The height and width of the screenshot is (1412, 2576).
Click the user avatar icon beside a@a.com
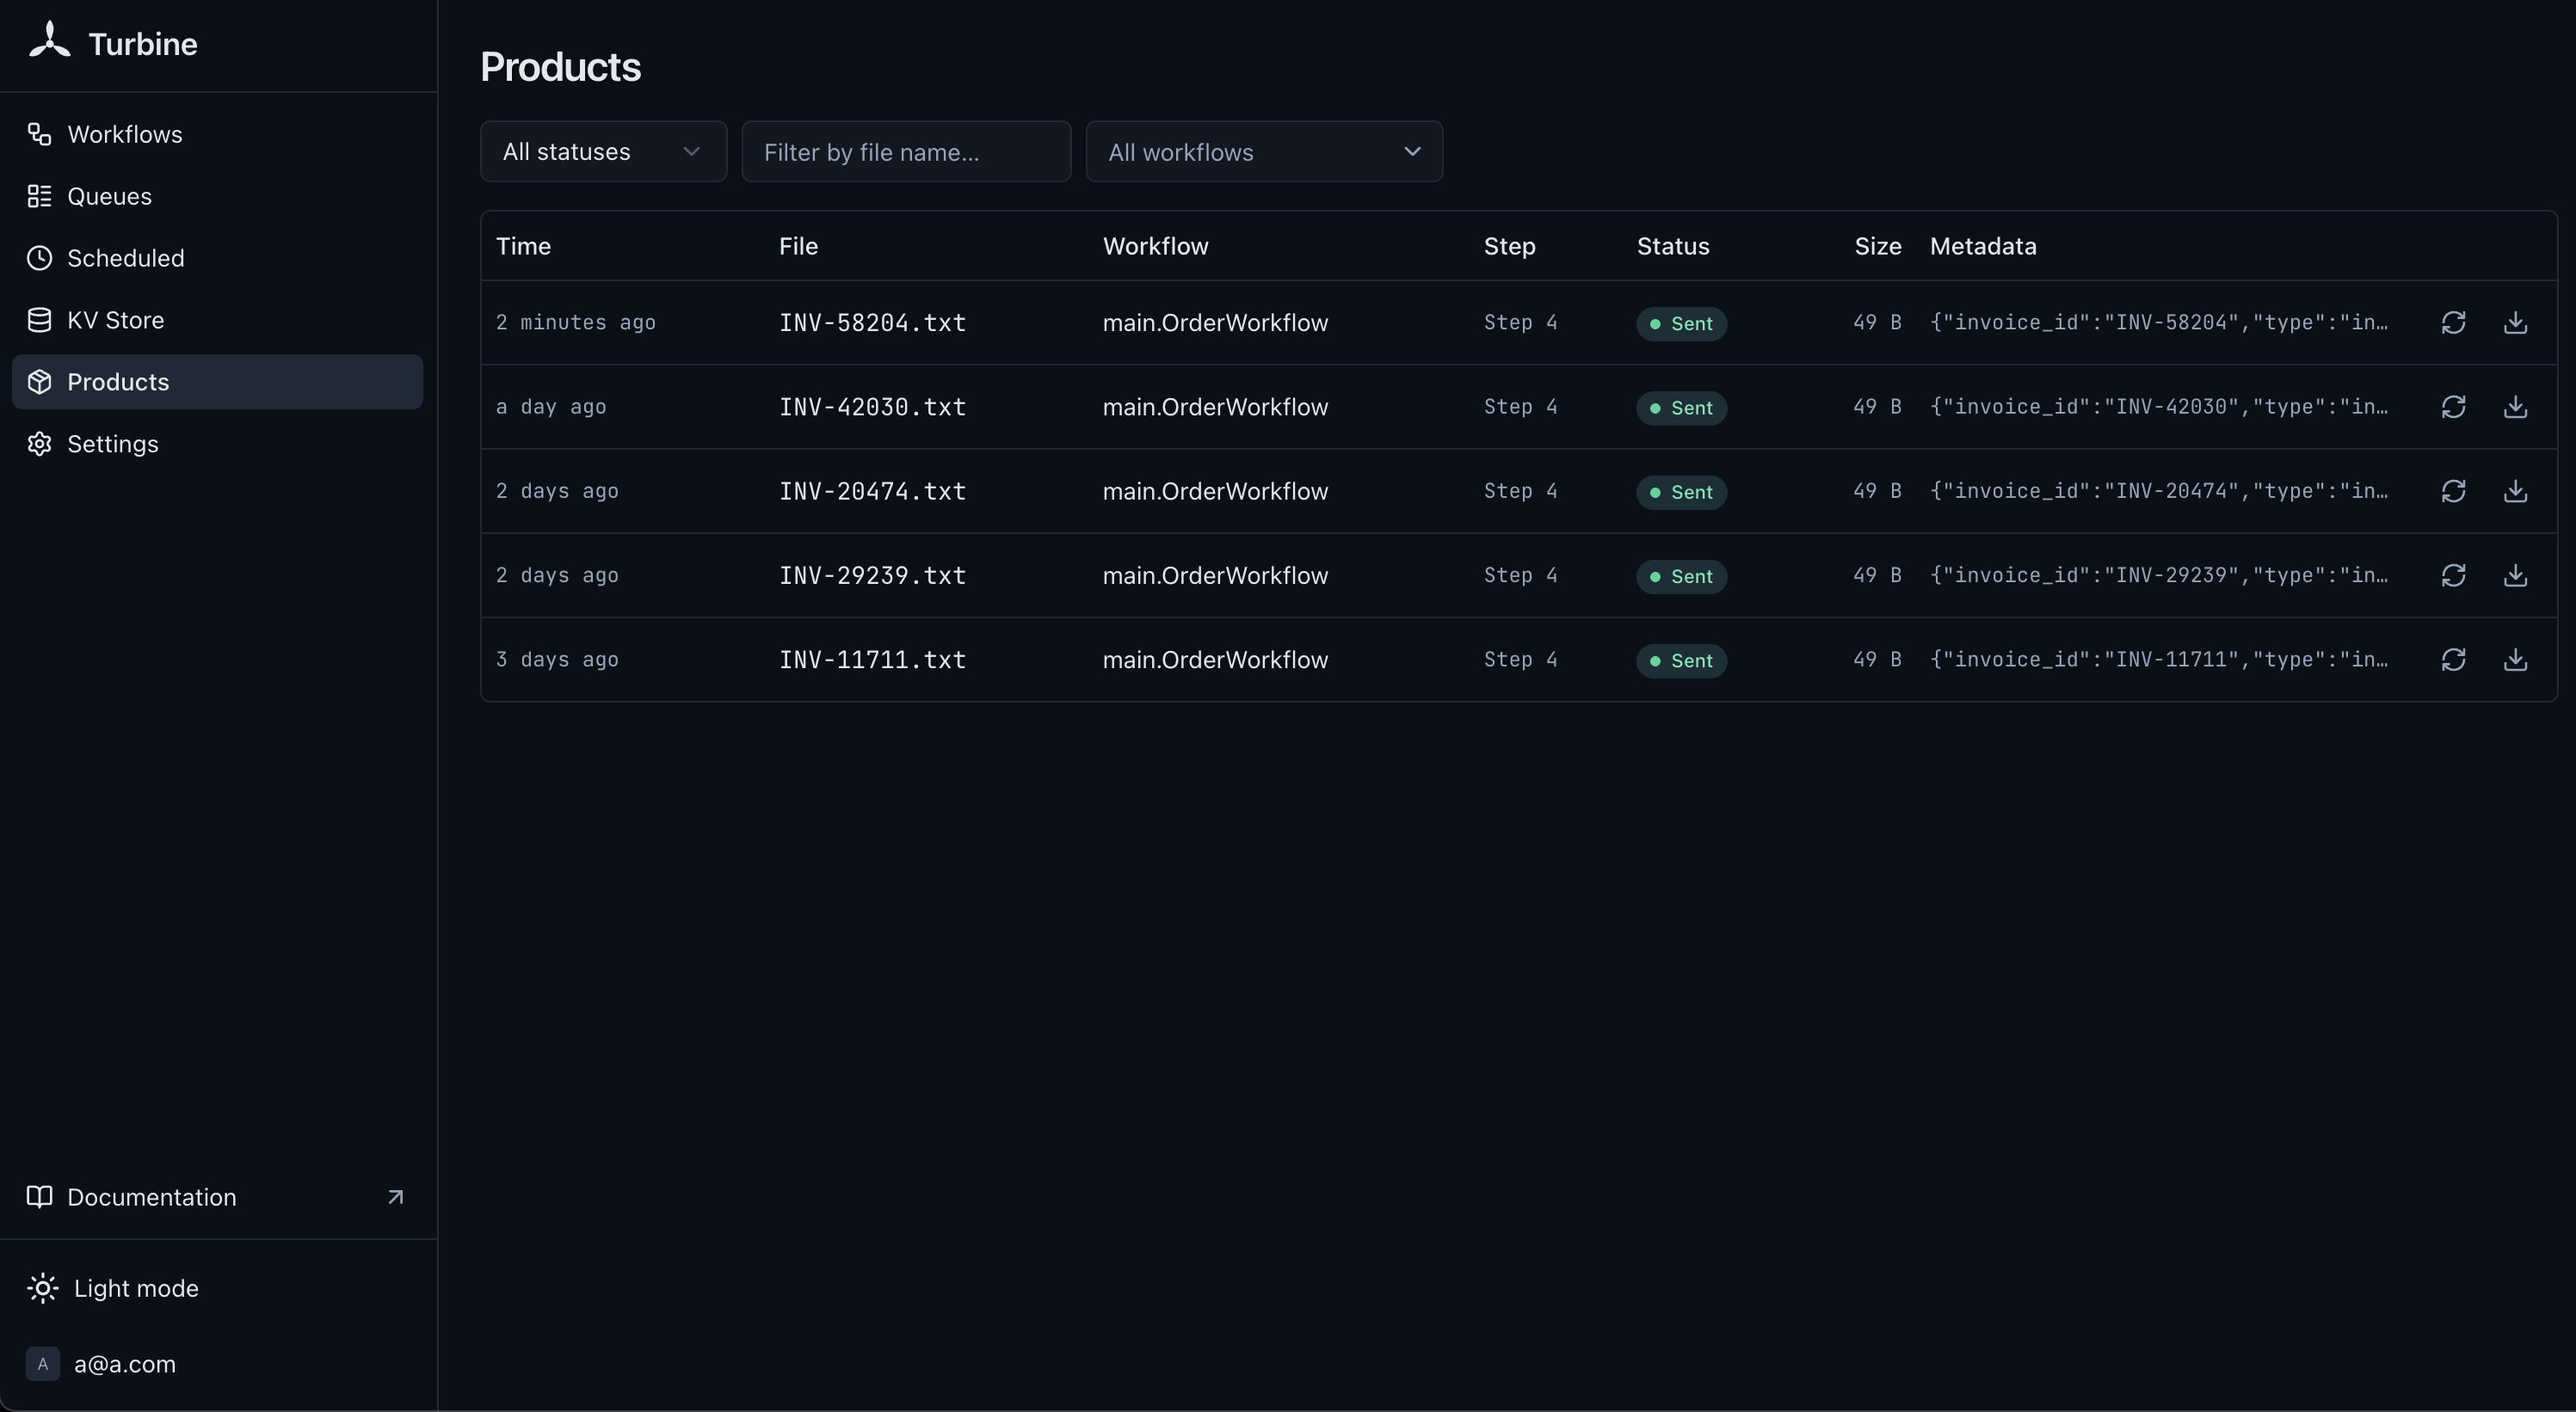tap(42, 1364)
